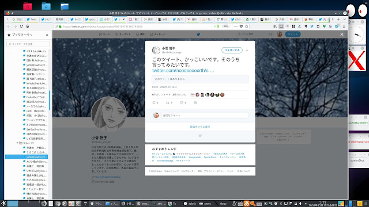Close the bookmarks sidebar with its X
Screen dimensions: 369x207
tap(47, 34)
